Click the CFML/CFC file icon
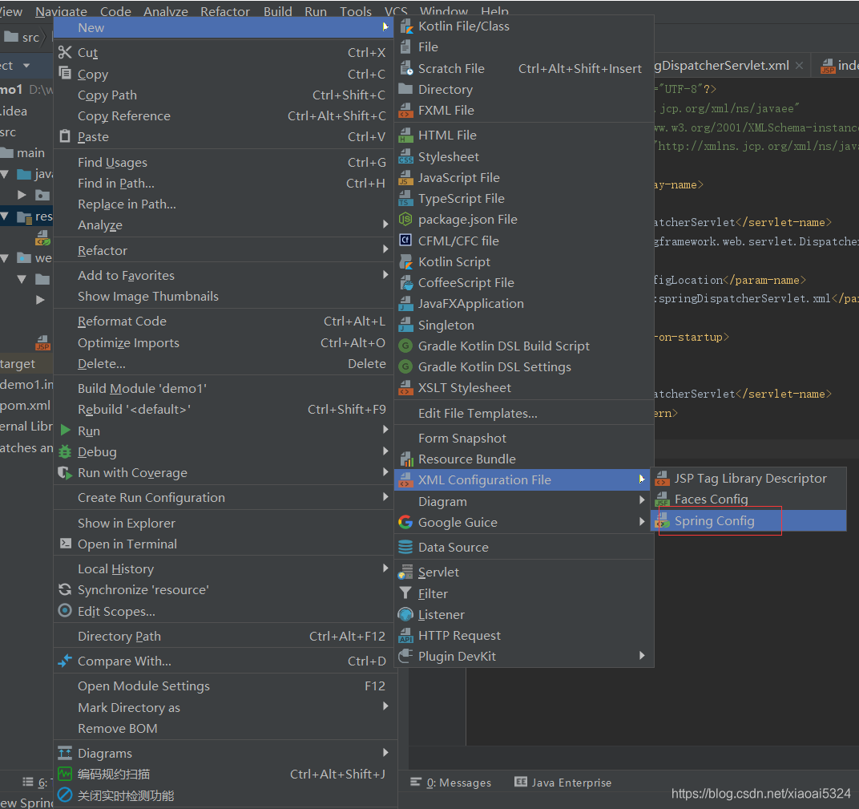Viewport: 859px width, 809px height. click(x=406, y=241)
